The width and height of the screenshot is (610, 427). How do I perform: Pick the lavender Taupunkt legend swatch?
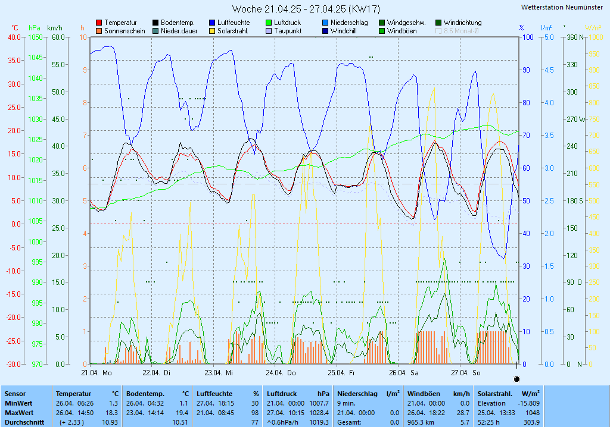point(269,31)
